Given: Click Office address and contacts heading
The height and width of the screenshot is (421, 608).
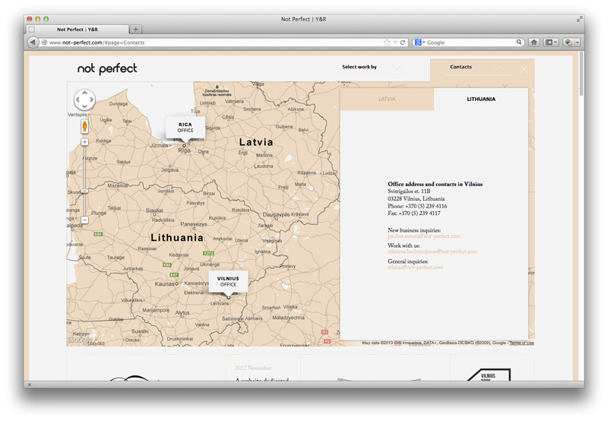Looking at the screenshot, I should [x=435, y=184].
